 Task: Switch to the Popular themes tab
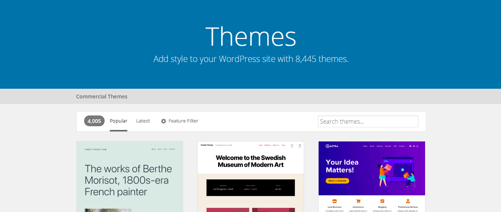(118, 121)
